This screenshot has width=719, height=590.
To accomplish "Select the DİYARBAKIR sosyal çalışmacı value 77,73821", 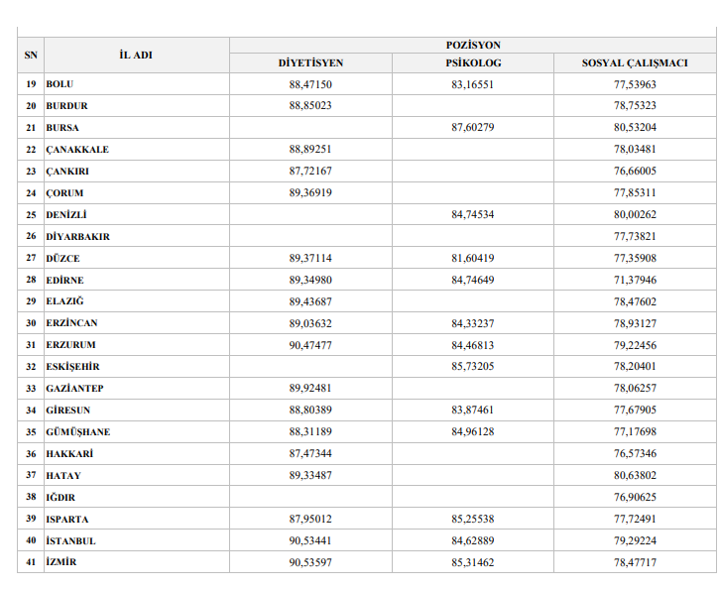I will coord(635,236).
